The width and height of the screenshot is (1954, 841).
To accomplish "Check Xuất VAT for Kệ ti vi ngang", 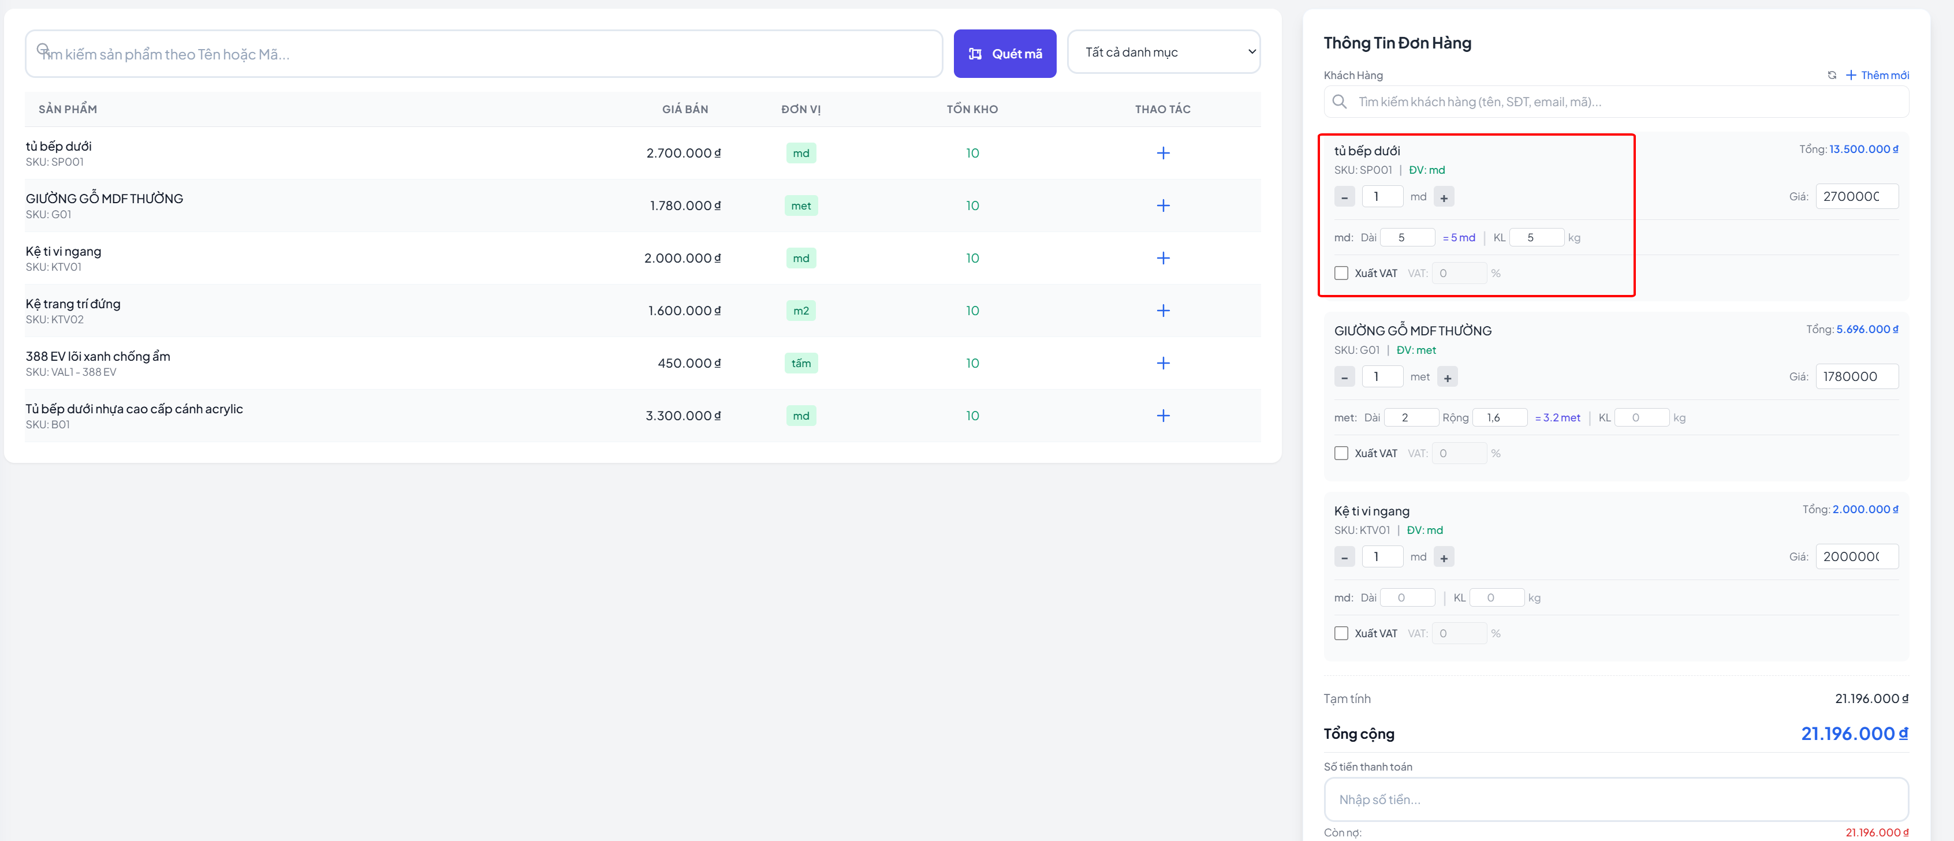I will 1341,633.
